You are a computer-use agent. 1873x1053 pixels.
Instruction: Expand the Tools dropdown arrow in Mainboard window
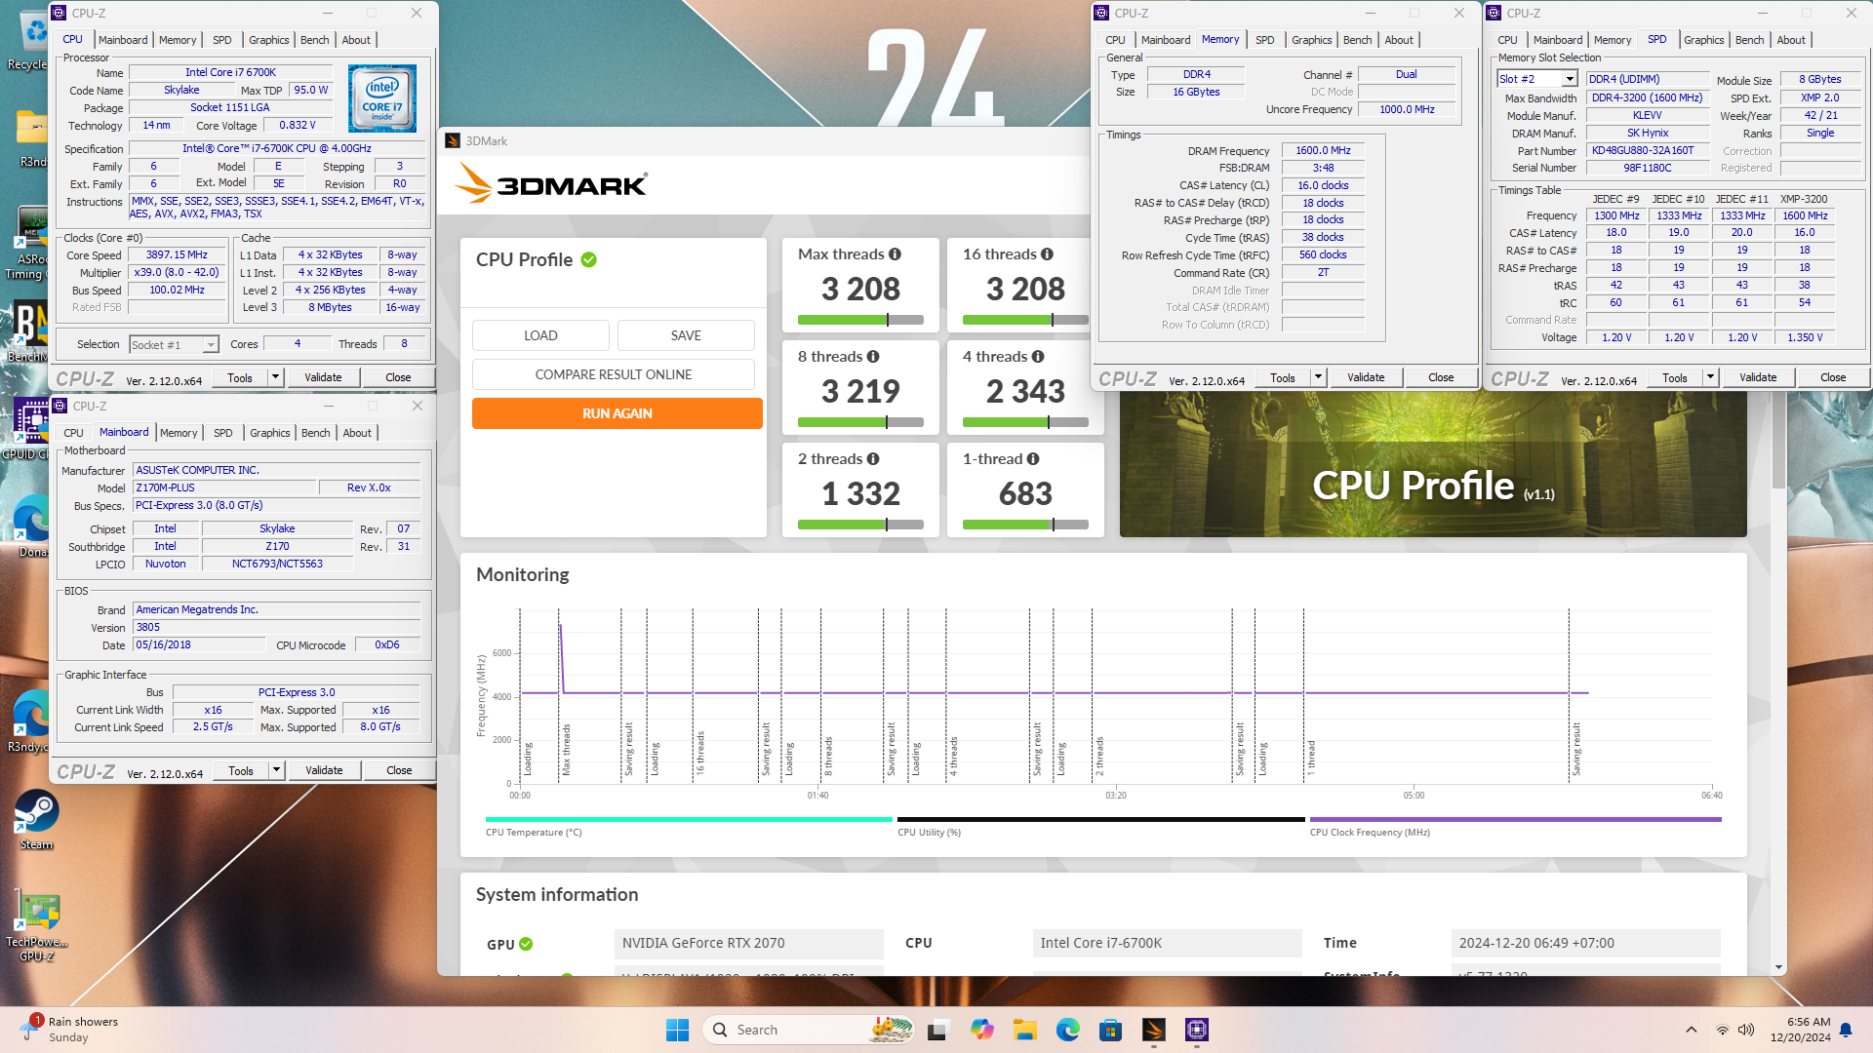tap(277, 770)
